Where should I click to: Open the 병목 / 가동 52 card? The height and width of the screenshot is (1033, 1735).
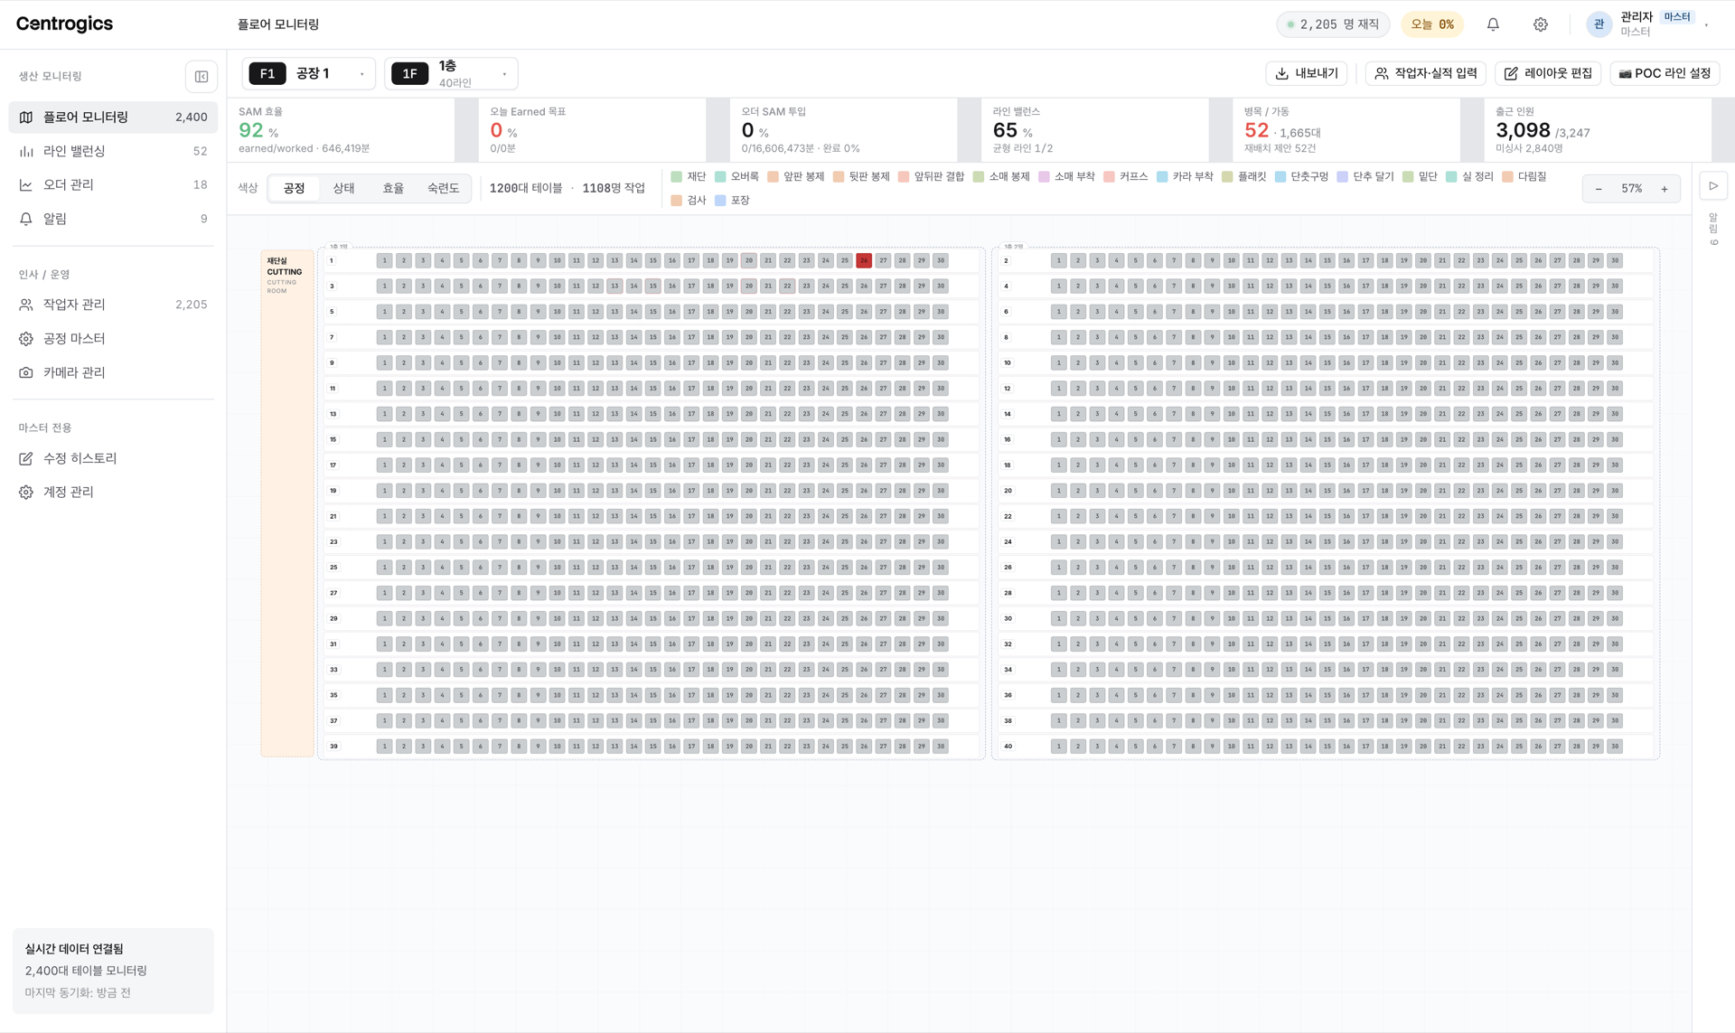click(x=1346, y=130)
